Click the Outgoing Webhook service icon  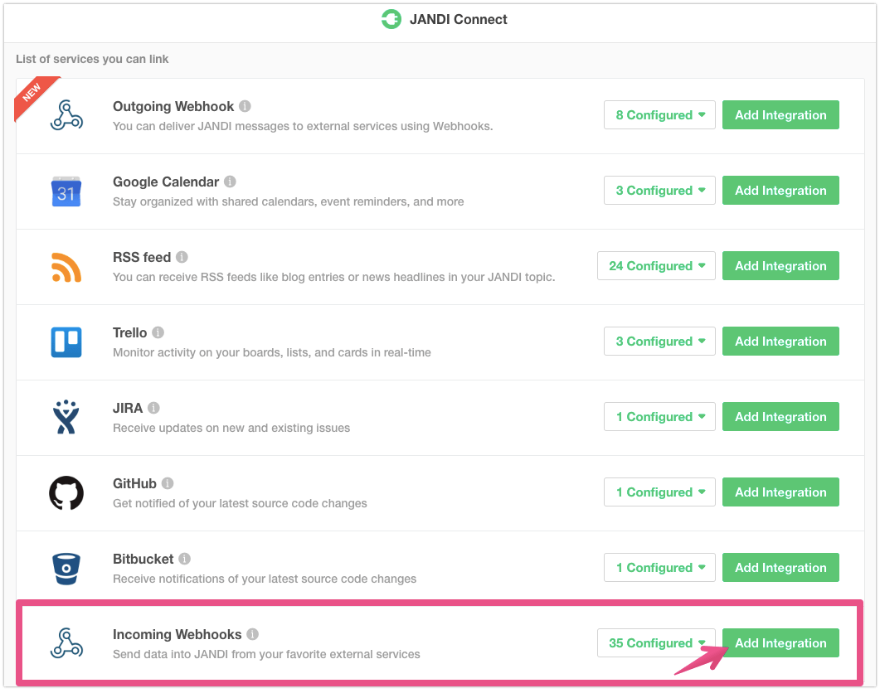(66, 116)
